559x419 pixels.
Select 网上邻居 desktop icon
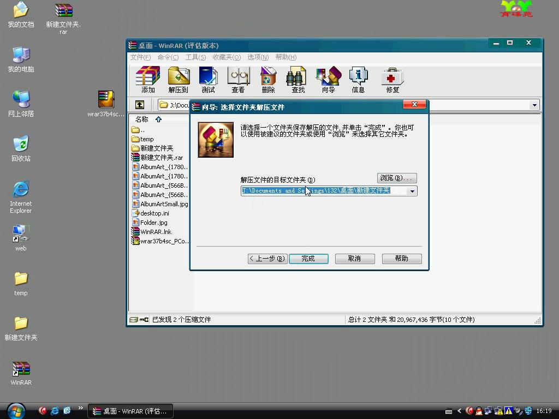[x=21, y=104]
